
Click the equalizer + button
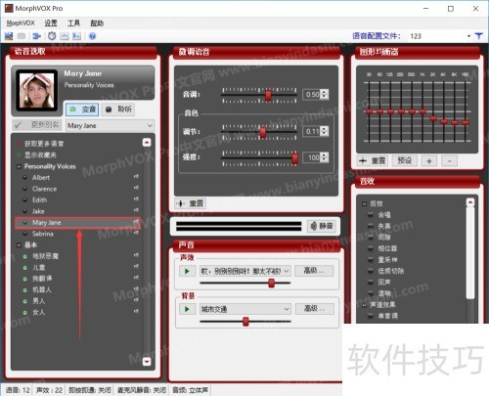429,160
